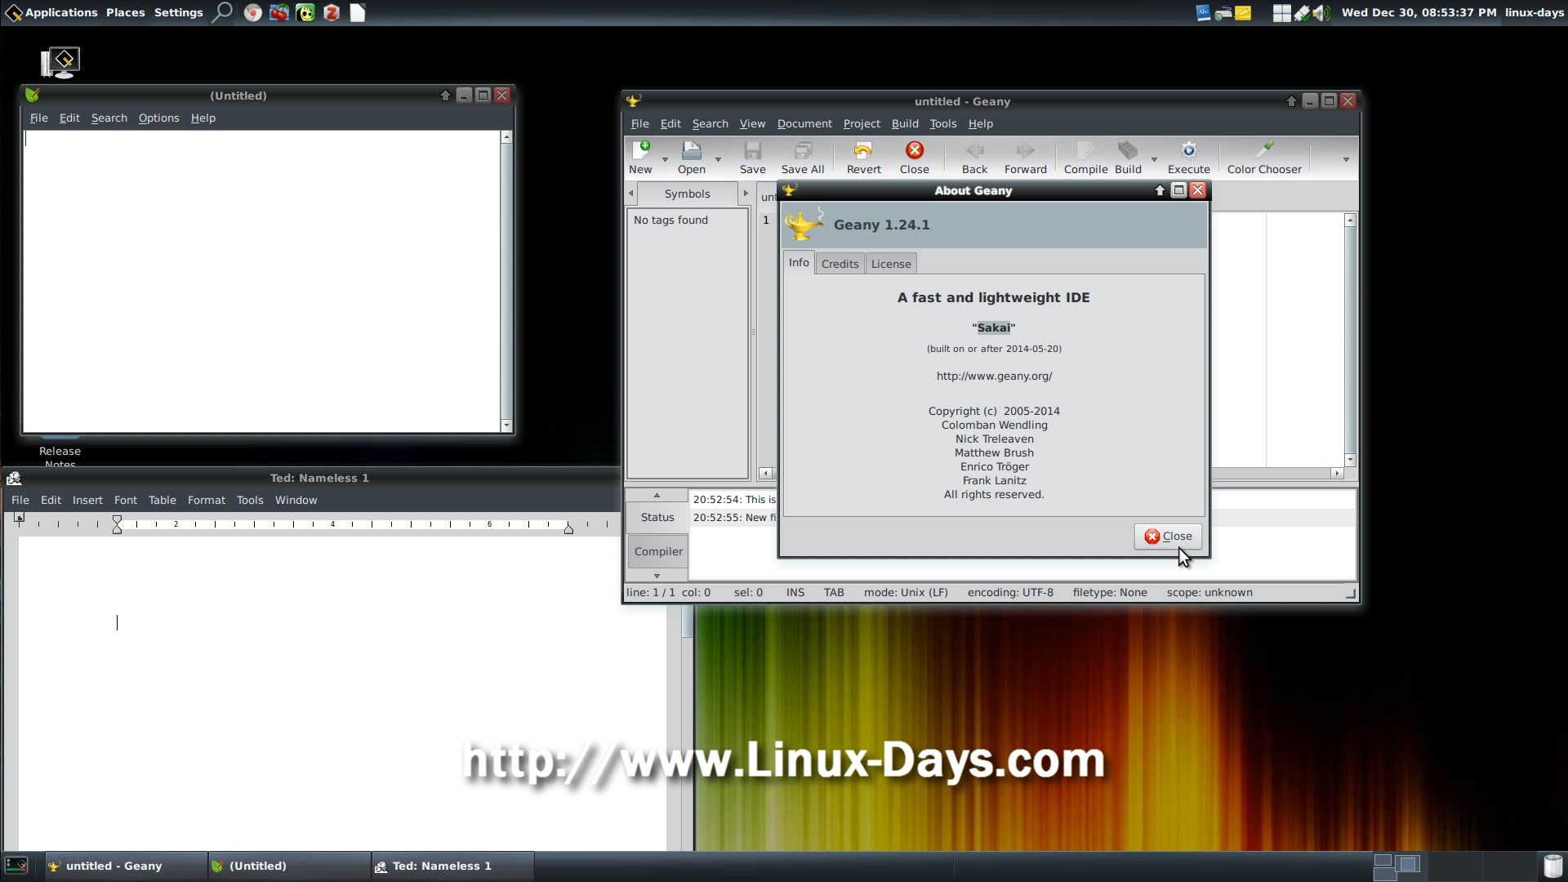
Task: Launch the Chromium browser icon in top panel
Action: [253, 13]
